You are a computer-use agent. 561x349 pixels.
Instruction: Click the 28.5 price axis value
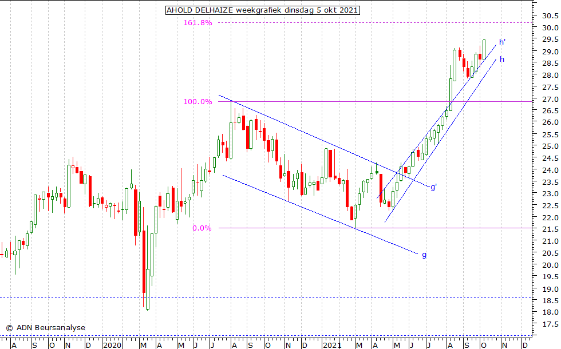pyautogui.click(x=550, y=64)
